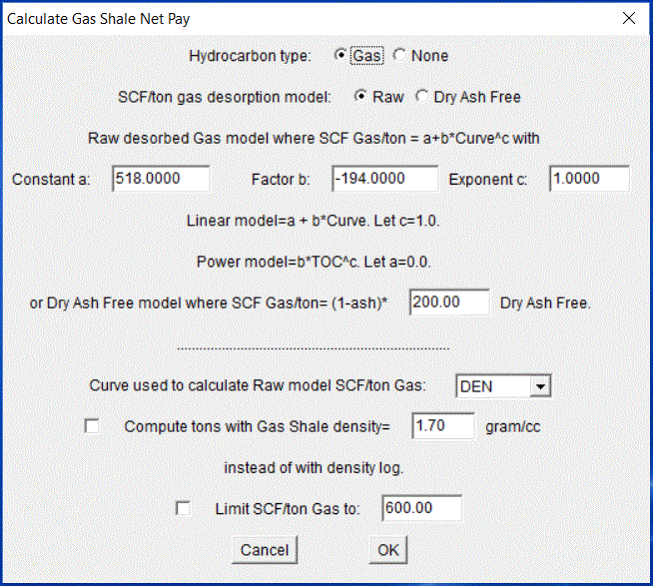Viewport: 653px width, 586px height.
Task: Click the 1.70 gram/cc density field
Action: (442, 426)
